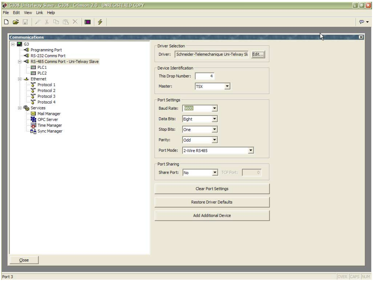Collapse the Ethernet tree node
This screenshot has width=373, height=281.
click(20, 79)
